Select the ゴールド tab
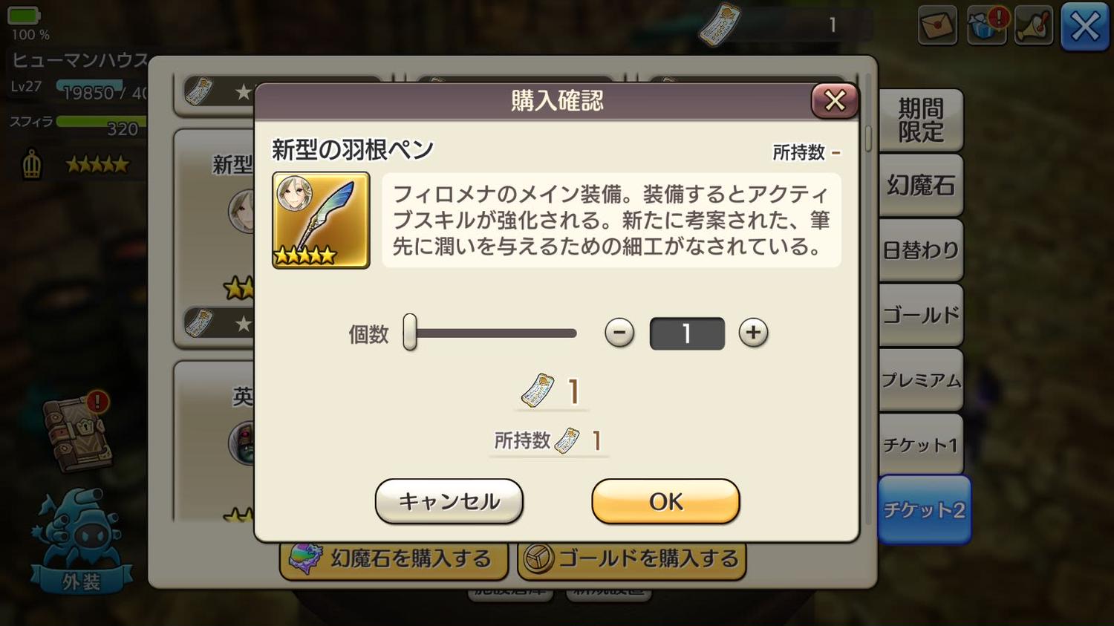 [x=921, y=315]
